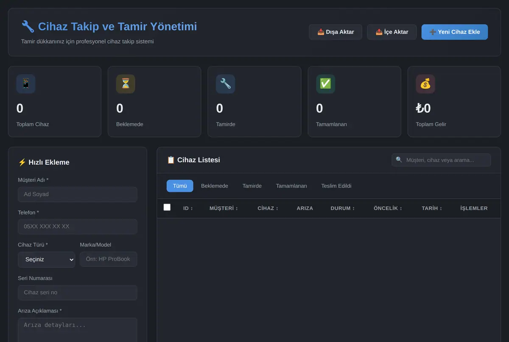Click the Cihaz Listesi heading text
509x342 pixels.
click(x=199, y=160)
